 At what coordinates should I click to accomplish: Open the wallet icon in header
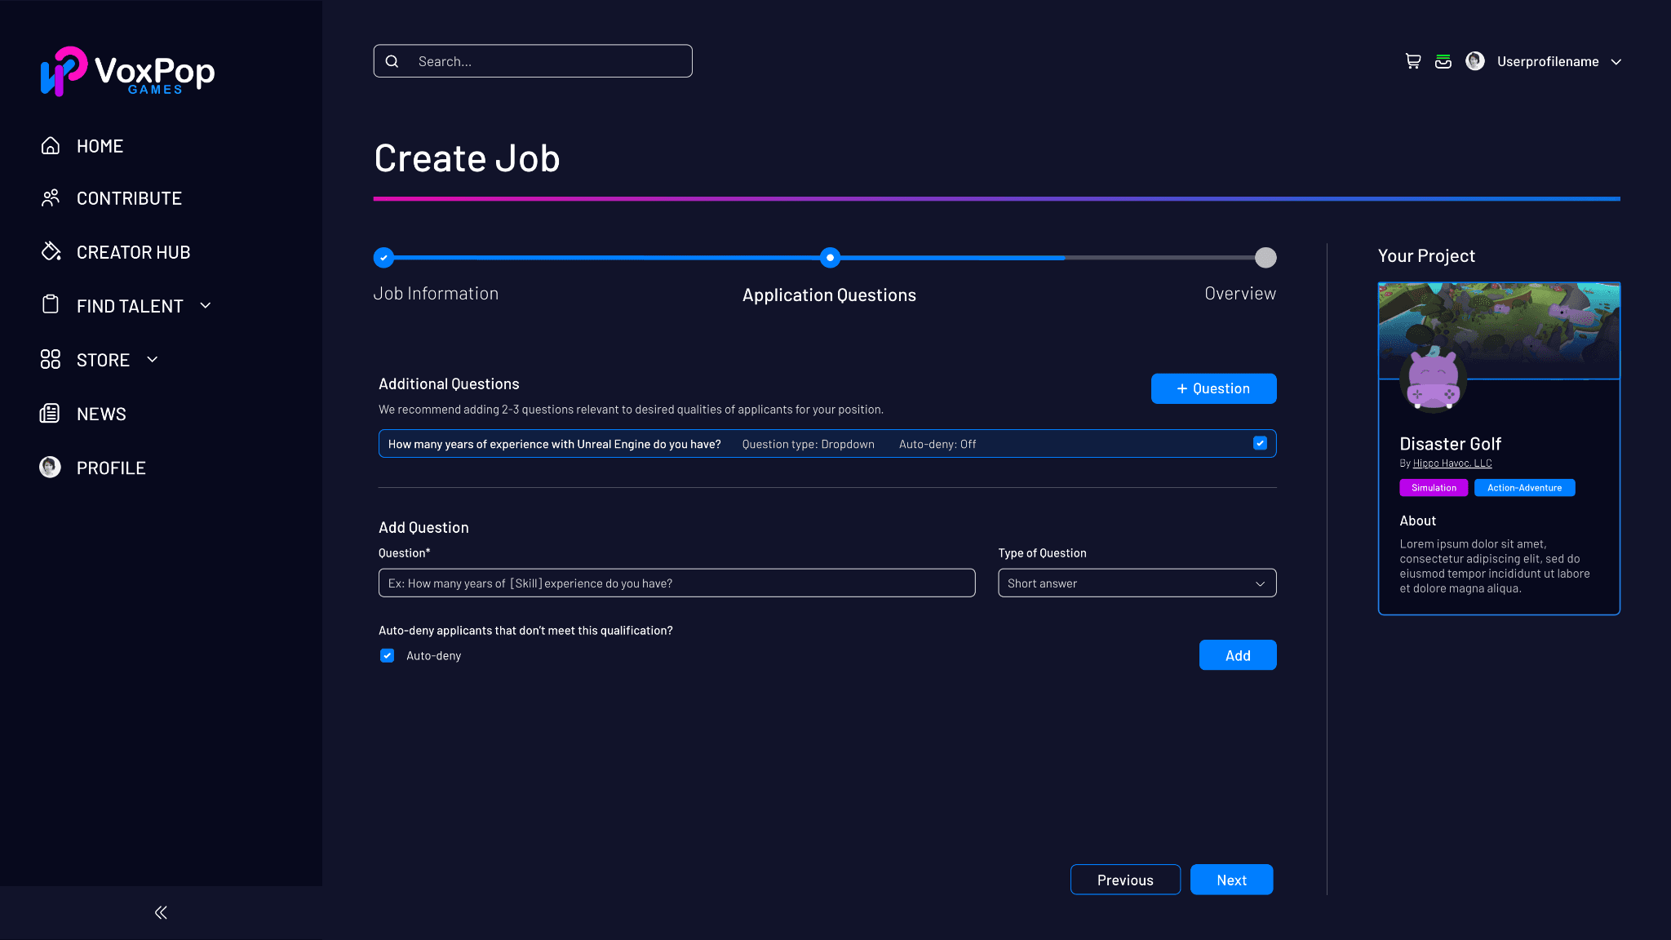[x=1443, y=61]
